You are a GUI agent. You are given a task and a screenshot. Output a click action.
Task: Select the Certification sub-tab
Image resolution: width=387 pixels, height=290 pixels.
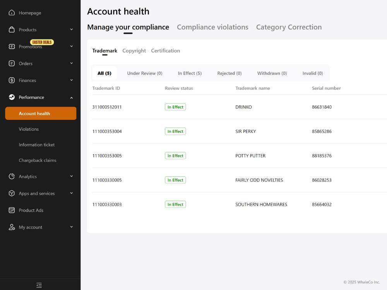pos(165,51)
